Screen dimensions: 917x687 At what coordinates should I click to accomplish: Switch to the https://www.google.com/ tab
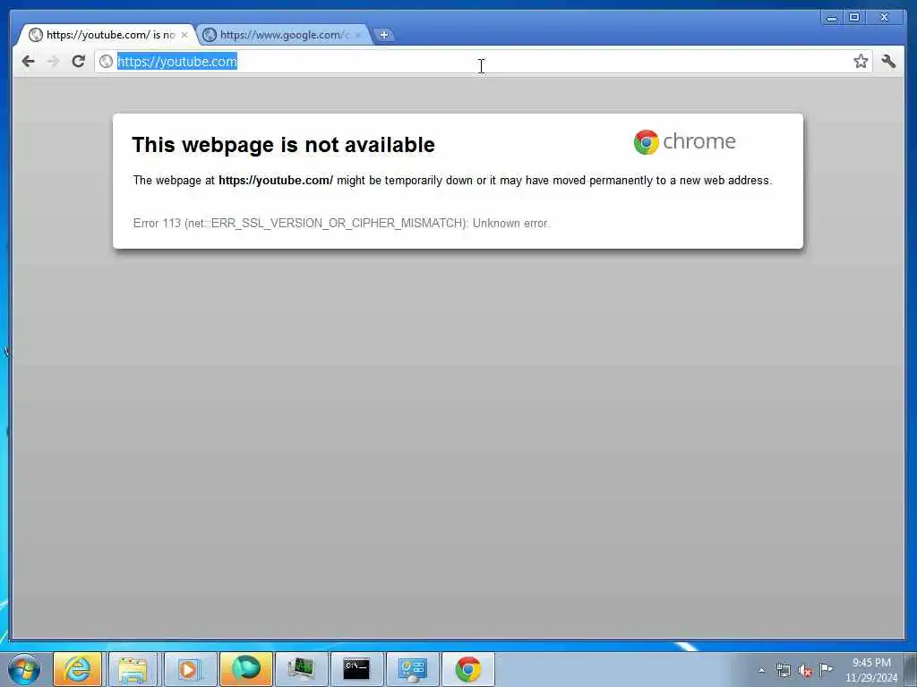click(x=284, y=35)
